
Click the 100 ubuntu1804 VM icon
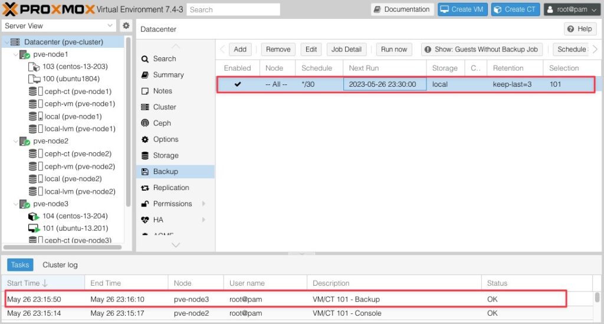click(x=34, y=79)
